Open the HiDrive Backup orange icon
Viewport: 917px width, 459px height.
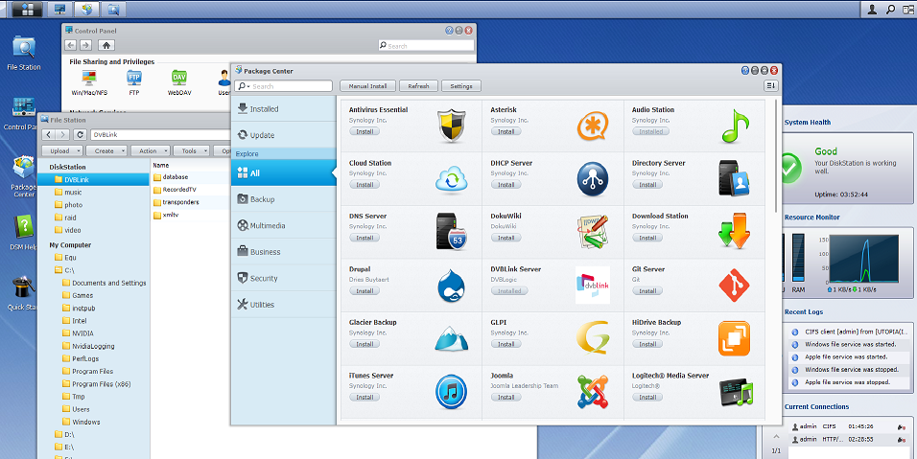tap(734, 338)
